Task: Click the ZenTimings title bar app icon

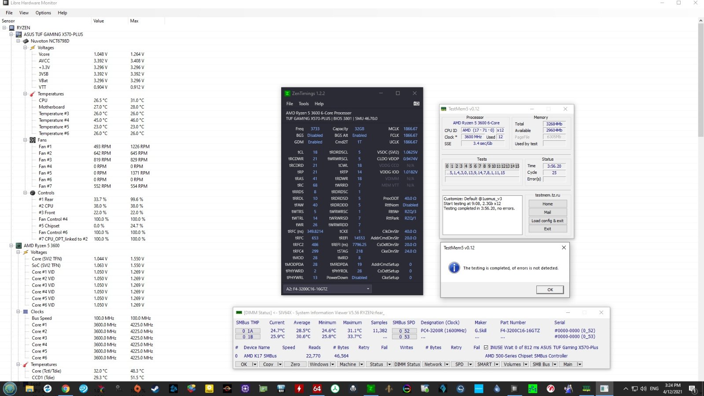Action: [x=287, y=93]
